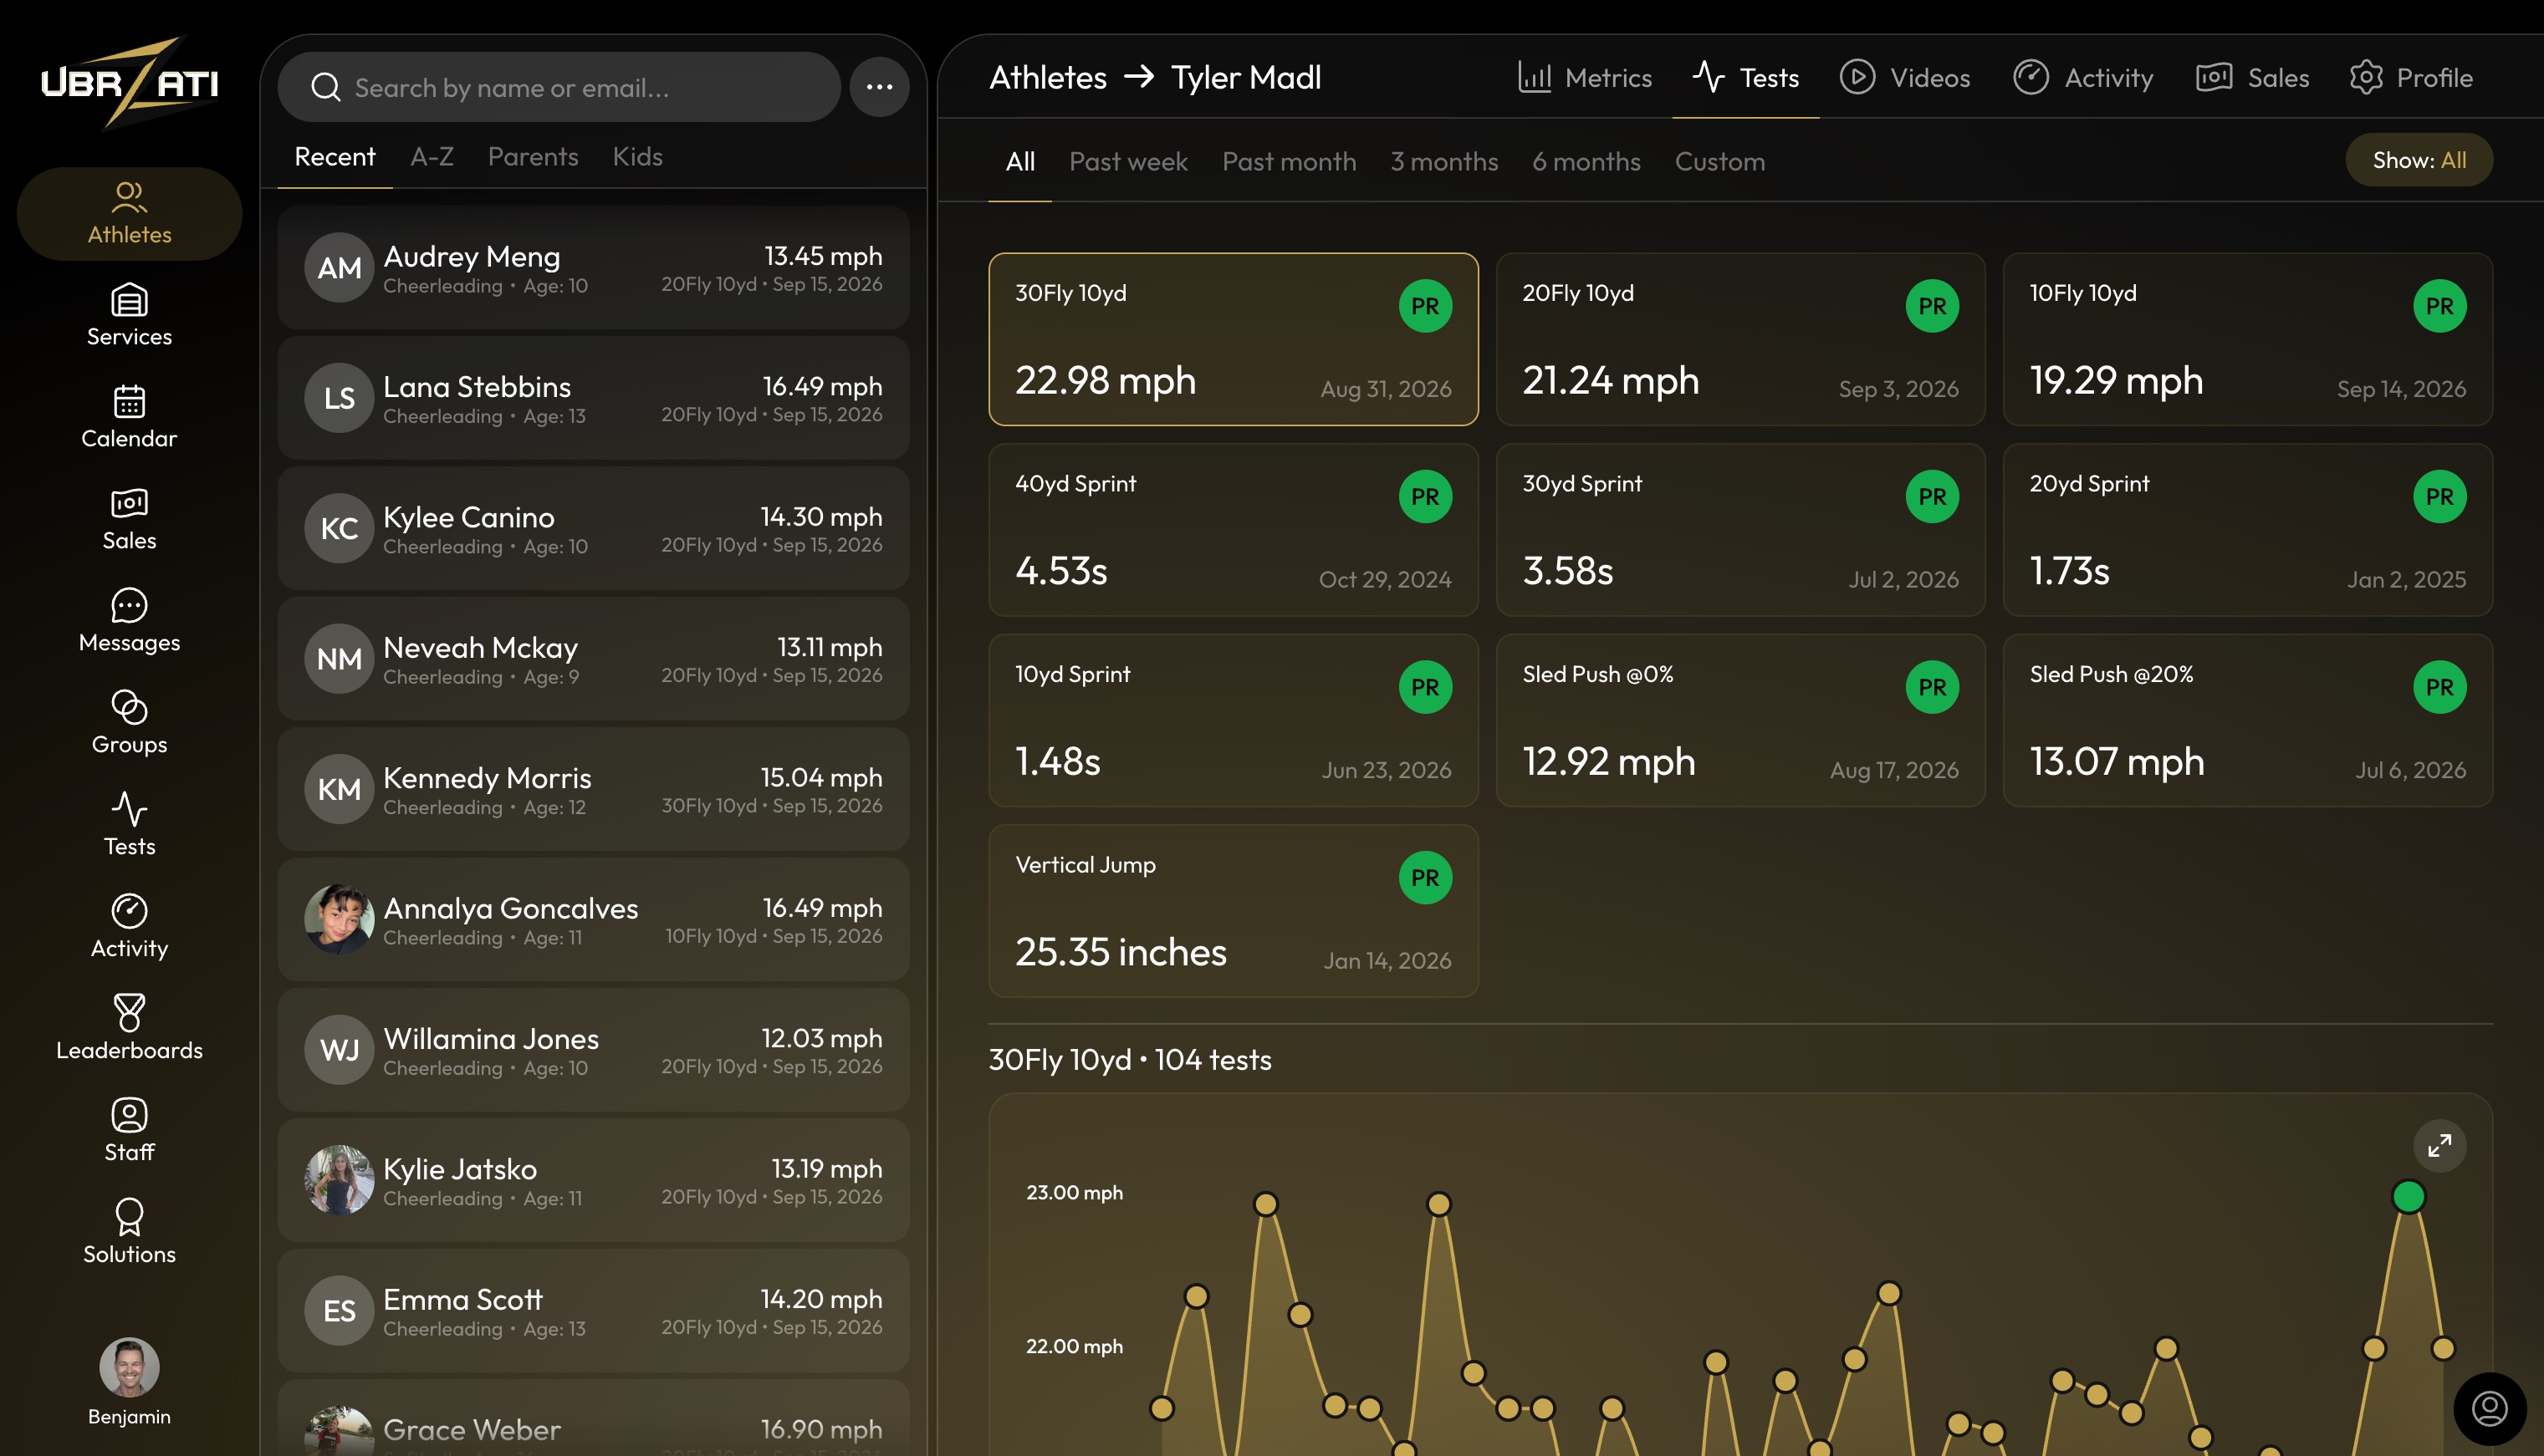
Task: Open Leaderboards in the sidebar
Action: click(x=129, y=1029)
